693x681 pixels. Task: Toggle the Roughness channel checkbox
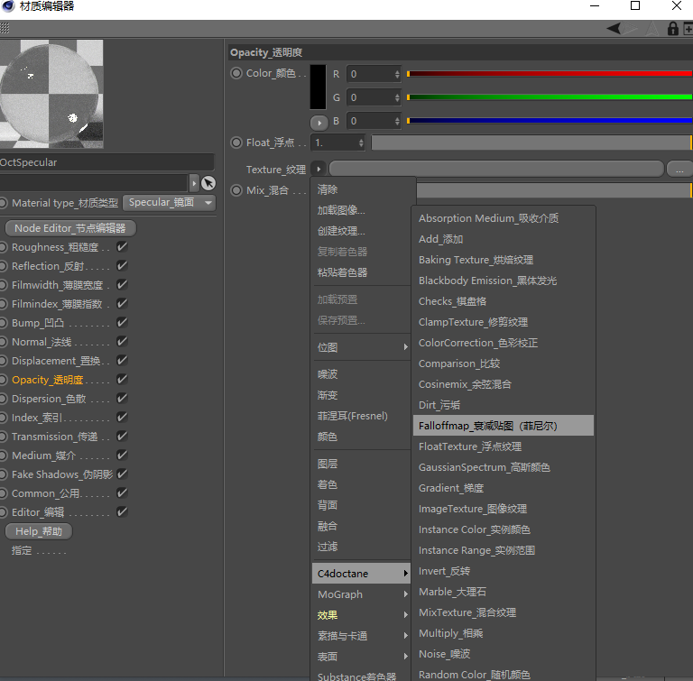[122, 247]
